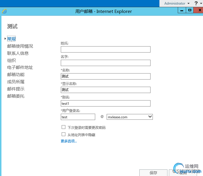Focus the 名字 input field

pos(106,63)
